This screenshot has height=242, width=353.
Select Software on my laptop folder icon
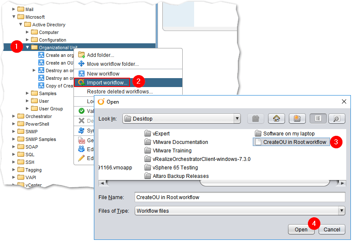tap(258, 134)
